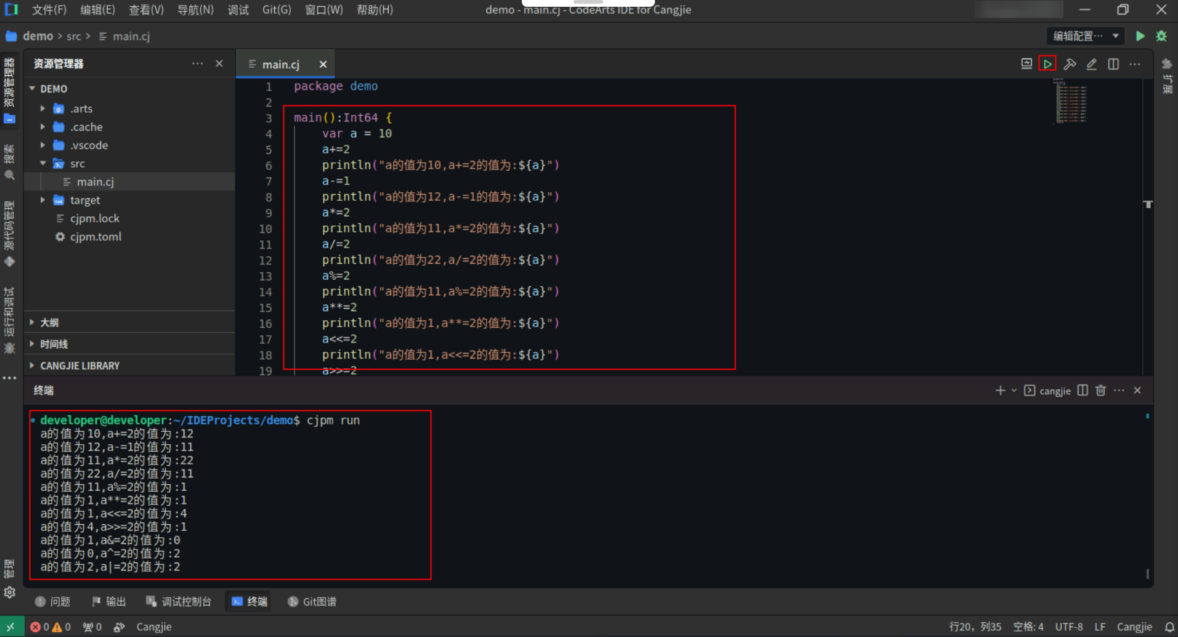The image size is (1178, 637).
Task: Start debugging with the green bug icon
Action: click(1161, 36)
